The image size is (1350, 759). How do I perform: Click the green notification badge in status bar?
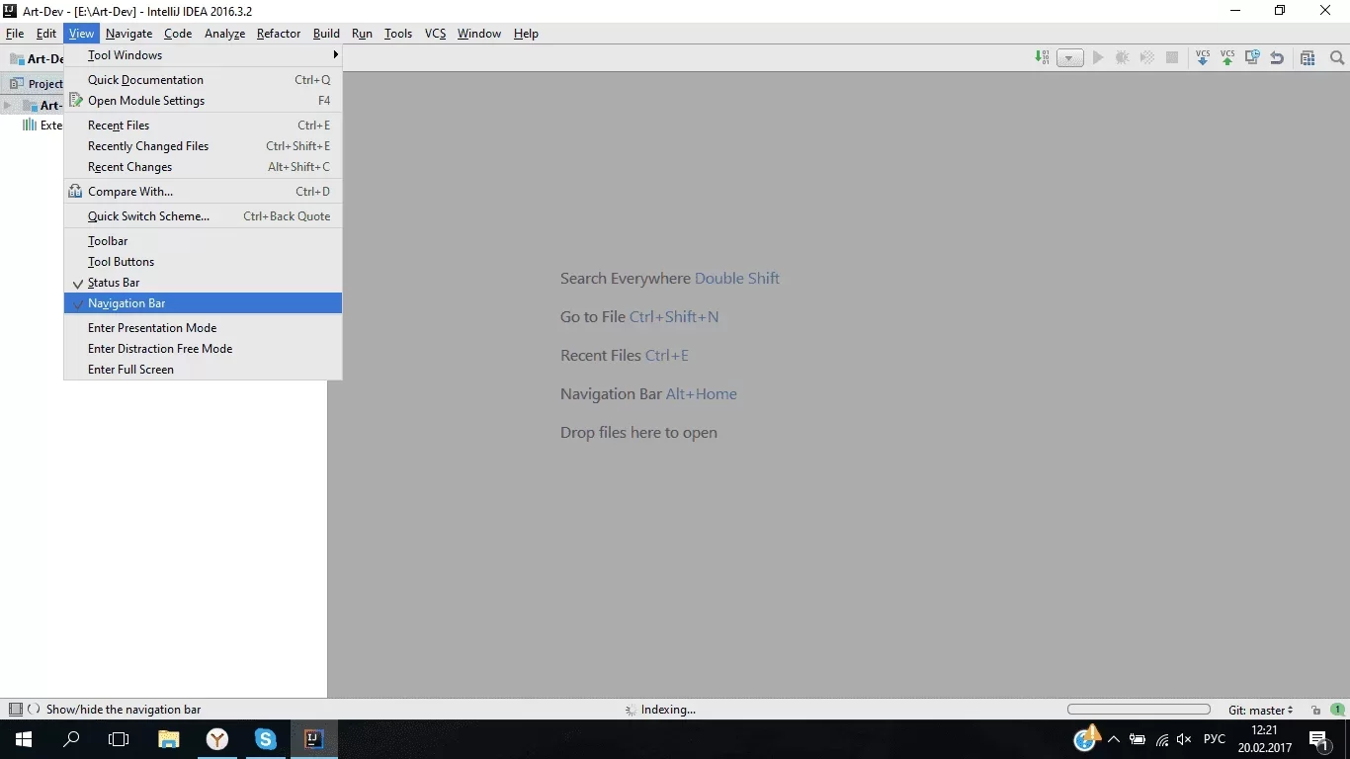pos(1337,710)
